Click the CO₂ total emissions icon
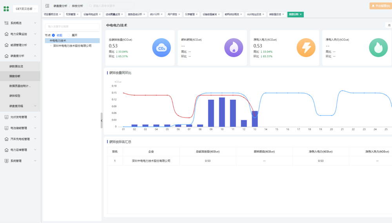Image resolution: width=392 pixels, height=223 pixels. 161,48
